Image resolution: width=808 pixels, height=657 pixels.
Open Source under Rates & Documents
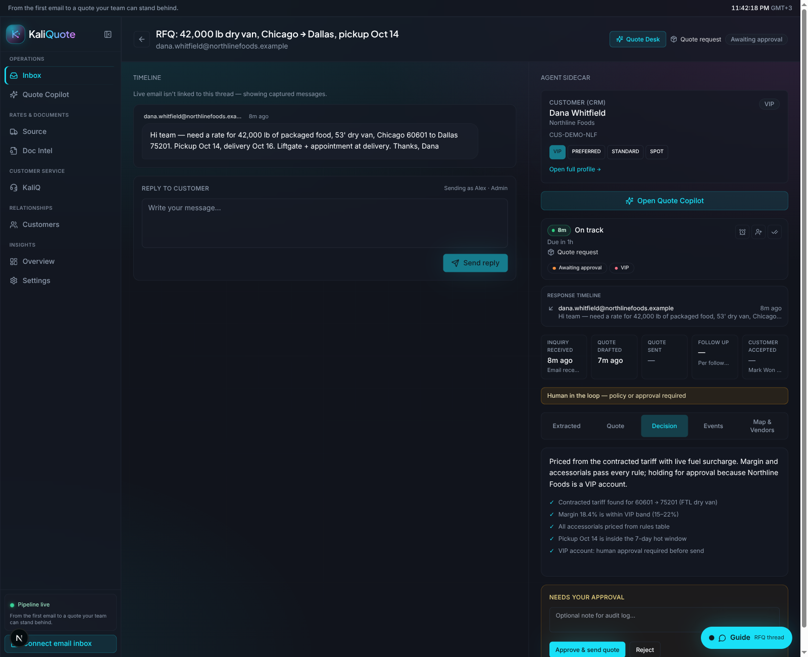click(60, 131)
